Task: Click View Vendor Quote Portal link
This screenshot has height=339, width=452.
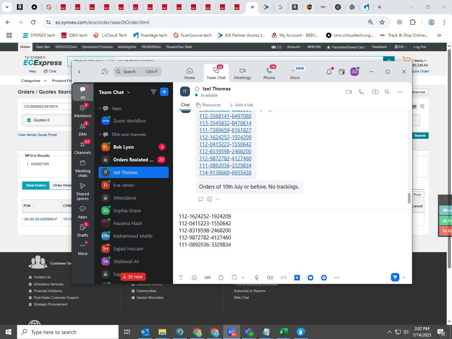Action: click(x=37, y=135)
